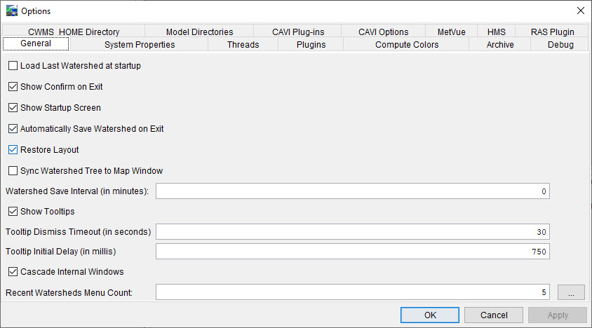Image resolution: width=592 pixels, height=328 pixels.
Task: Select the General tab
Action: [x=36, y=43]
